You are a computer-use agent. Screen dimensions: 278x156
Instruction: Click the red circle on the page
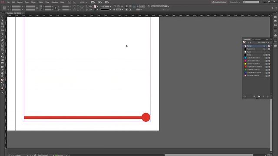tap(146, 117)
